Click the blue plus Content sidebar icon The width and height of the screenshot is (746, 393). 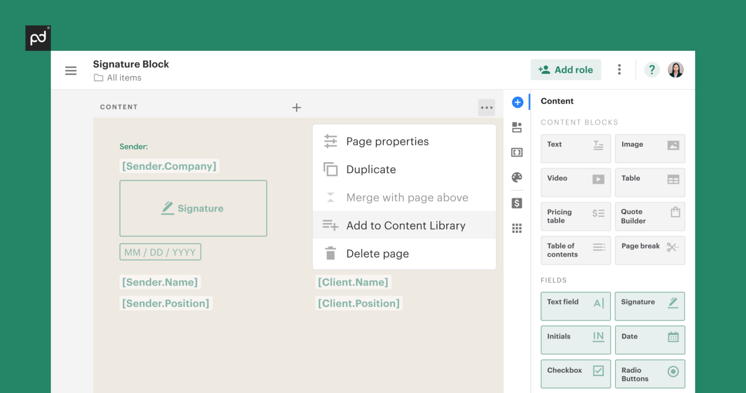(517, 102)
